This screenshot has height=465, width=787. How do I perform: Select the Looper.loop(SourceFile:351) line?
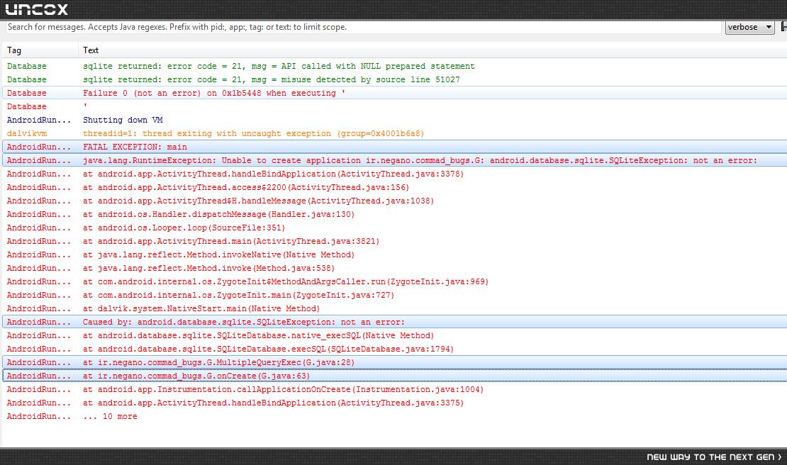pos(394,228)
